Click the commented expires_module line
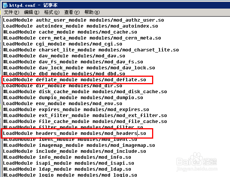Image resolution: width=230 pixels, height=177 pixels. (x=76, y=110)
